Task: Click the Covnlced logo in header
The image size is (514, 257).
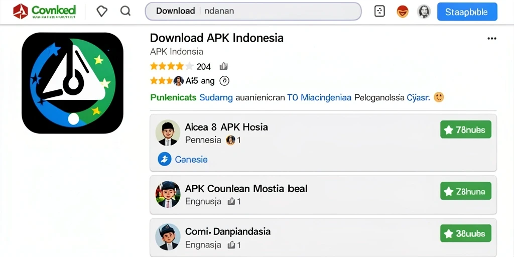Action: pyautogui.click(x=44, y=12)
